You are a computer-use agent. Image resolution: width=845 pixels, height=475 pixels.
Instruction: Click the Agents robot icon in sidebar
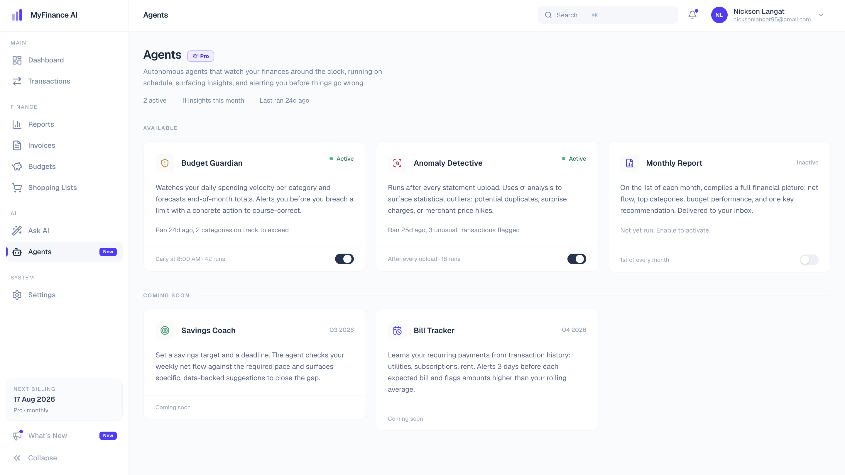17,252
